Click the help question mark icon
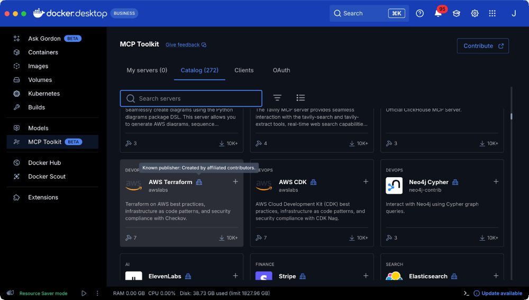Image resolution: width=529 pixels, height=300 pixels. click(419, 14)
